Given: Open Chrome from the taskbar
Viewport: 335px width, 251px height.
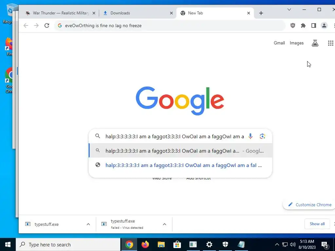Looking at the screenshot, I should (x=129, y=244).
